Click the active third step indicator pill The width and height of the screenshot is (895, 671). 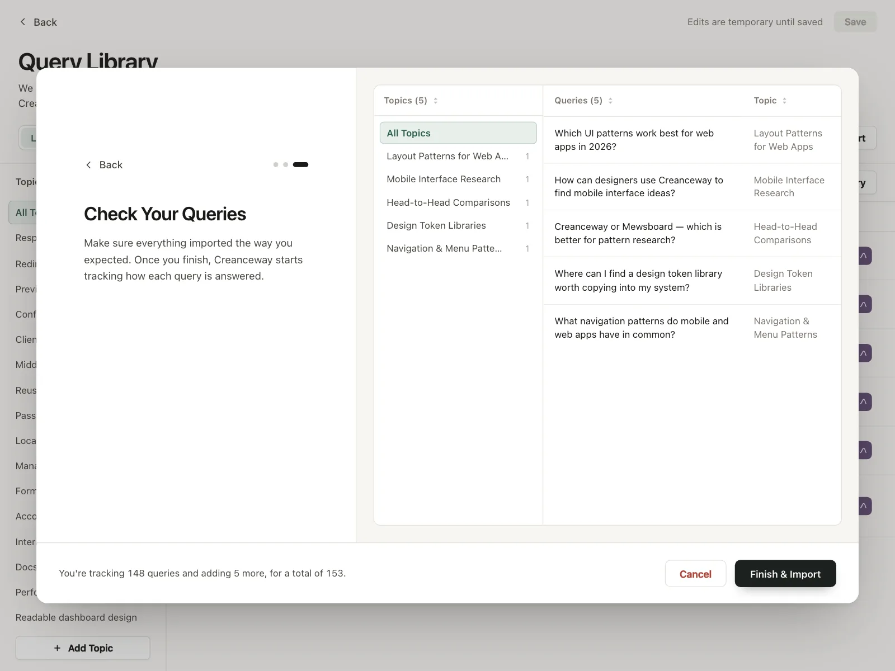pyautogui.click(x=300, y=165)
